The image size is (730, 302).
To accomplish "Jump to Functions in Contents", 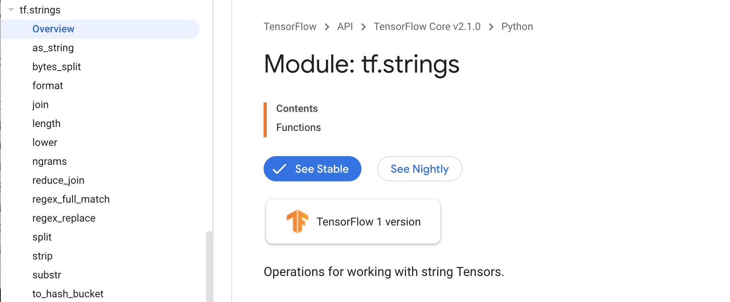I will point(298,127).
